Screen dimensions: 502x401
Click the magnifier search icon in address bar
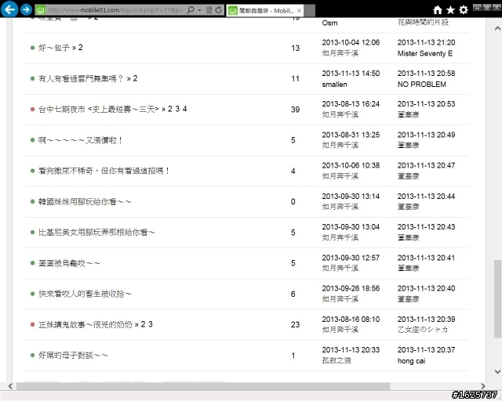click(191, 10)
